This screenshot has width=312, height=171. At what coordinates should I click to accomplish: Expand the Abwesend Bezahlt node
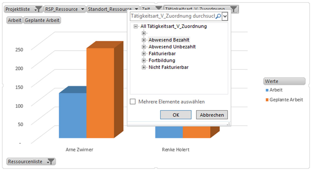pos(143,40)
